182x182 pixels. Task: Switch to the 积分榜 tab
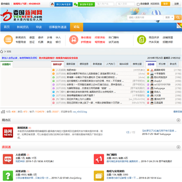point(162,64)
